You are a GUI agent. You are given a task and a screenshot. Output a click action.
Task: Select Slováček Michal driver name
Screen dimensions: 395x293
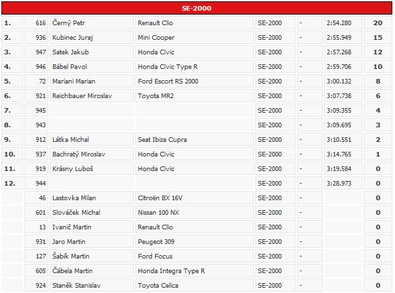(76, 213)
